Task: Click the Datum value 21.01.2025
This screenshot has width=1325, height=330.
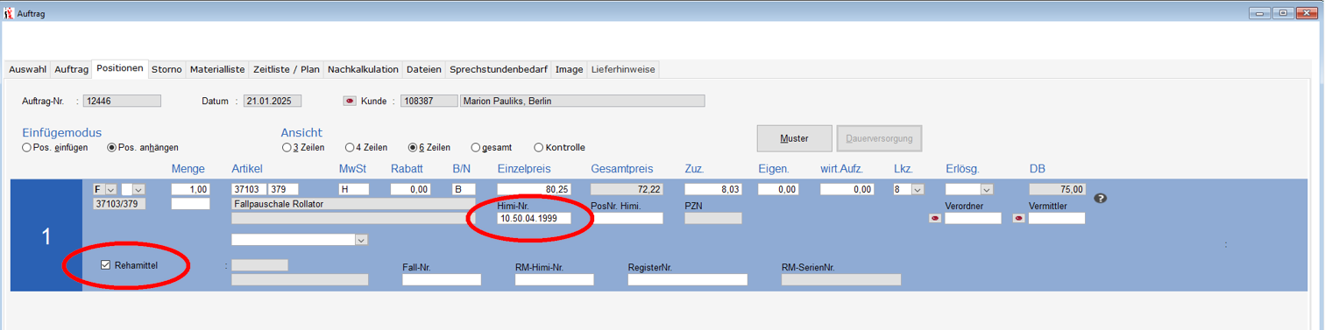Action: 273,102
